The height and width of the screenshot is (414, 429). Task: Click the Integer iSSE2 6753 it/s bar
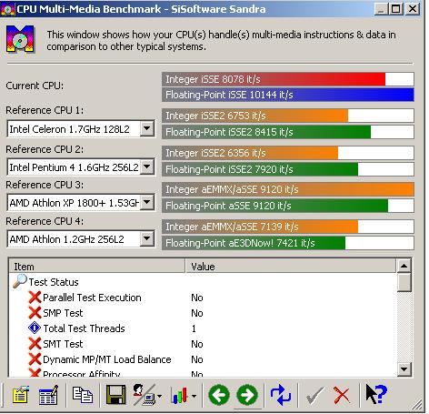coord(288,116)
